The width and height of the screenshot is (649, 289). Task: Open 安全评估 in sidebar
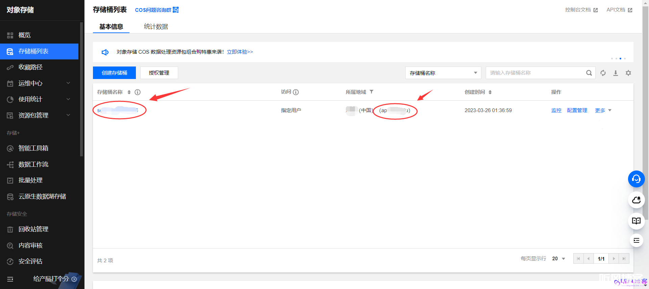tap(39, 261)
